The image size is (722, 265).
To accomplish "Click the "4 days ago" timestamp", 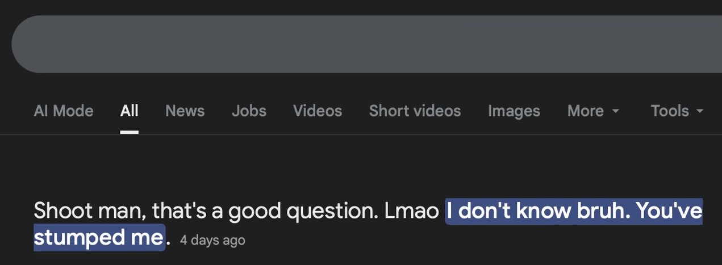I will (212, 240).
